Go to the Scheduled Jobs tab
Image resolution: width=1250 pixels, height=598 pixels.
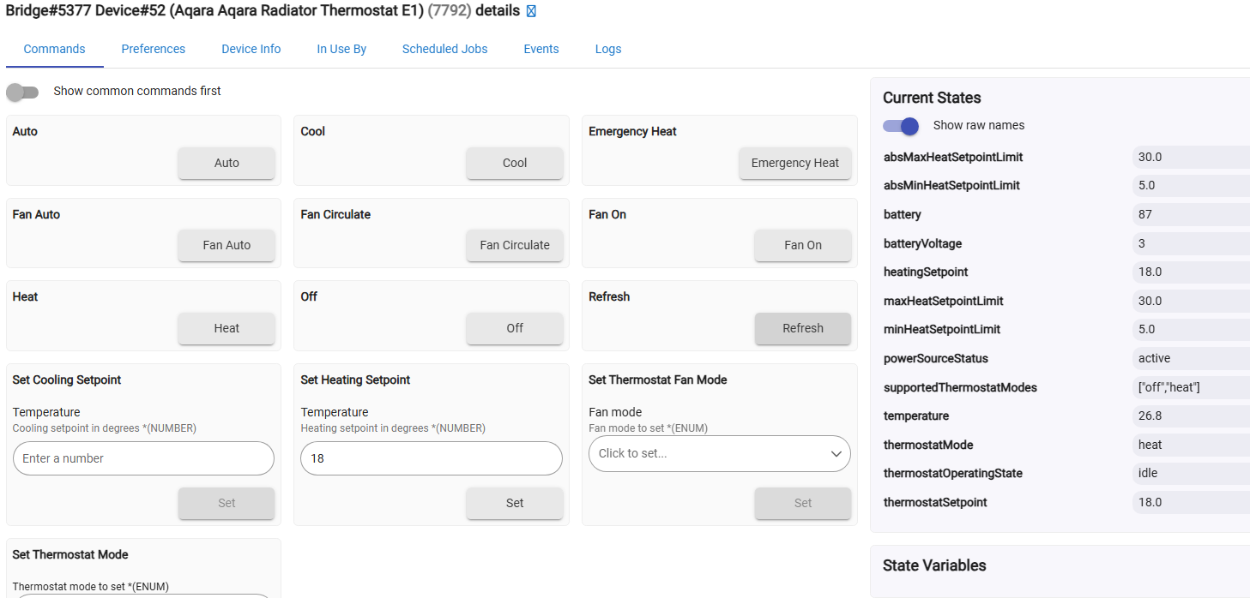(x=444, y=50)
